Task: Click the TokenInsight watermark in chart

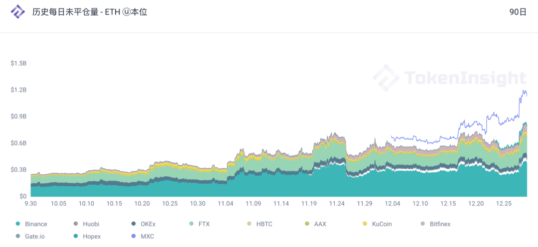Action: 449,78
